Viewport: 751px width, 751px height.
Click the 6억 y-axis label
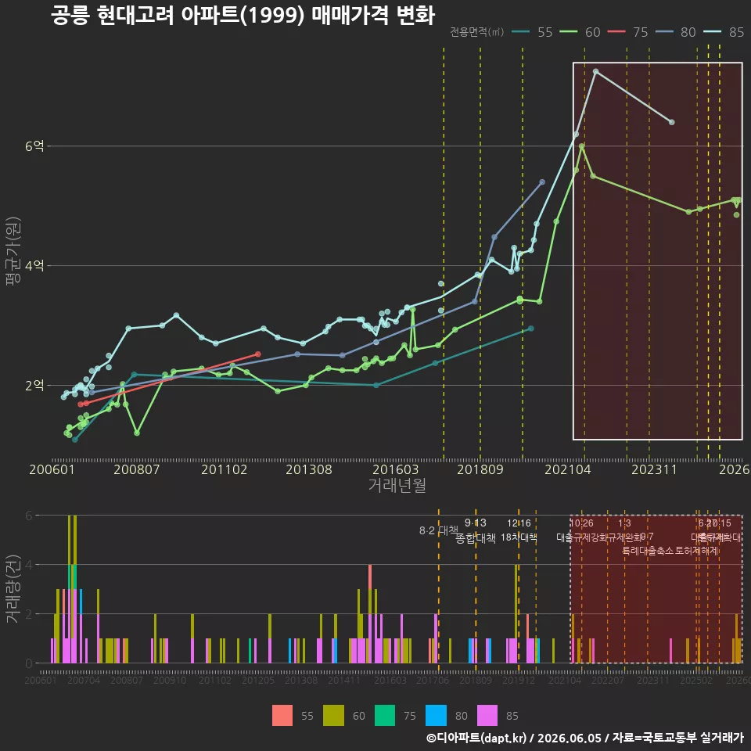pos(34,146)
